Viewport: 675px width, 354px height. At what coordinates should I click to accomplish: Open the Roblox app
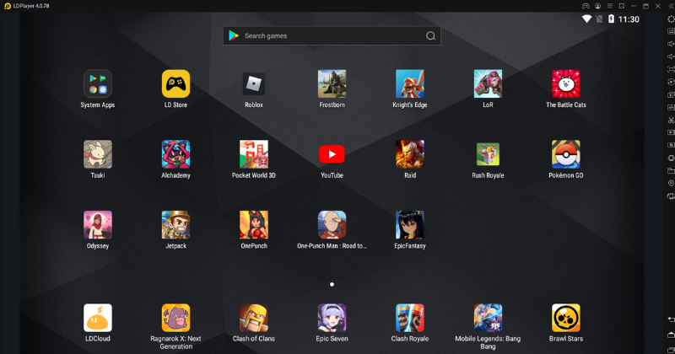point(254,84)
